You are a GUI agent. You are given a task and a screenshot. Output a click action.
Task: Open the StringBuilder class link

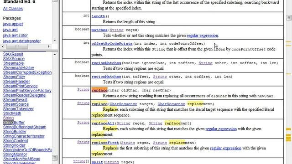[x=15, y=132]
